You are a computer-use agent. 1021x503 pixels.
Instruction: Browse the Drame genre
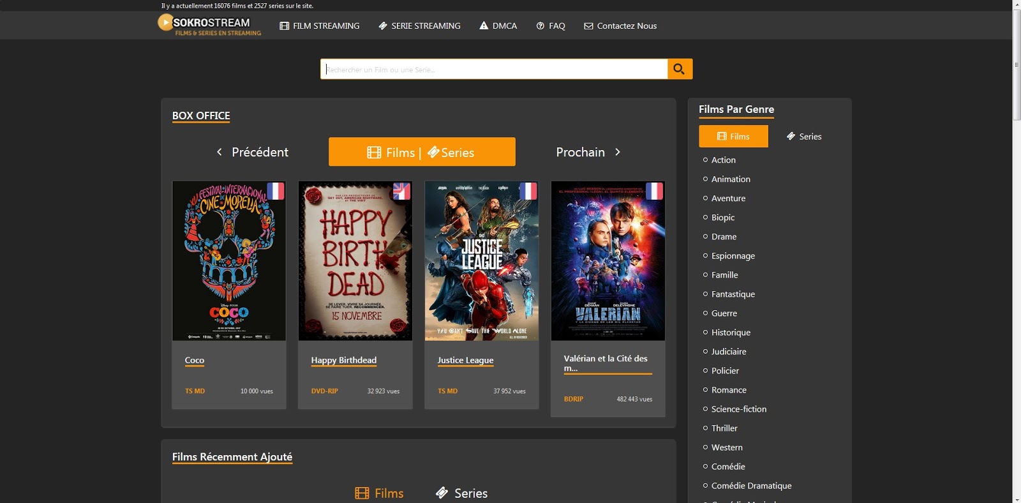point(724,236)
